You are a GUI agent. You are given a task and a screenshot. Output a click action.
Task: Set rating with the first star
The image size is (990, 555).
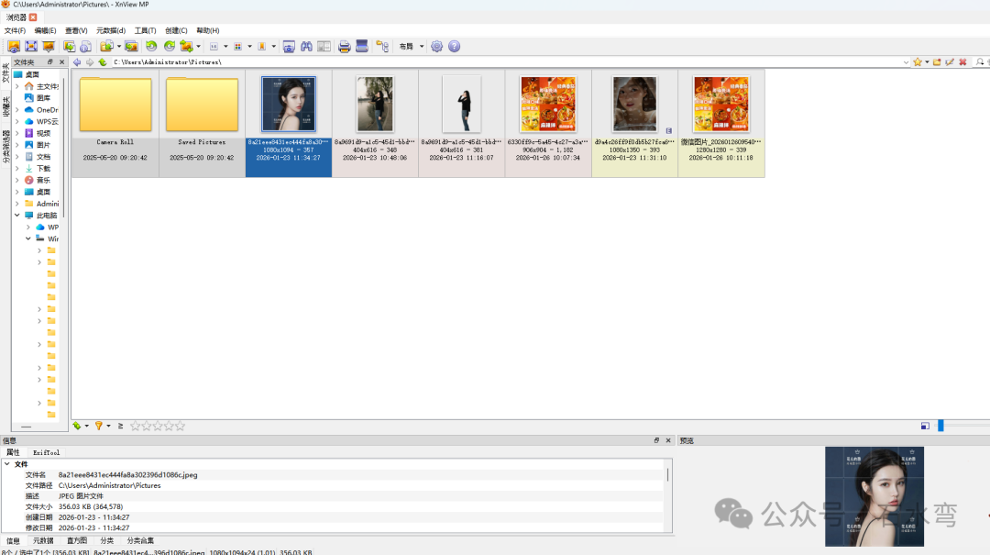click(x=135, y=426)
